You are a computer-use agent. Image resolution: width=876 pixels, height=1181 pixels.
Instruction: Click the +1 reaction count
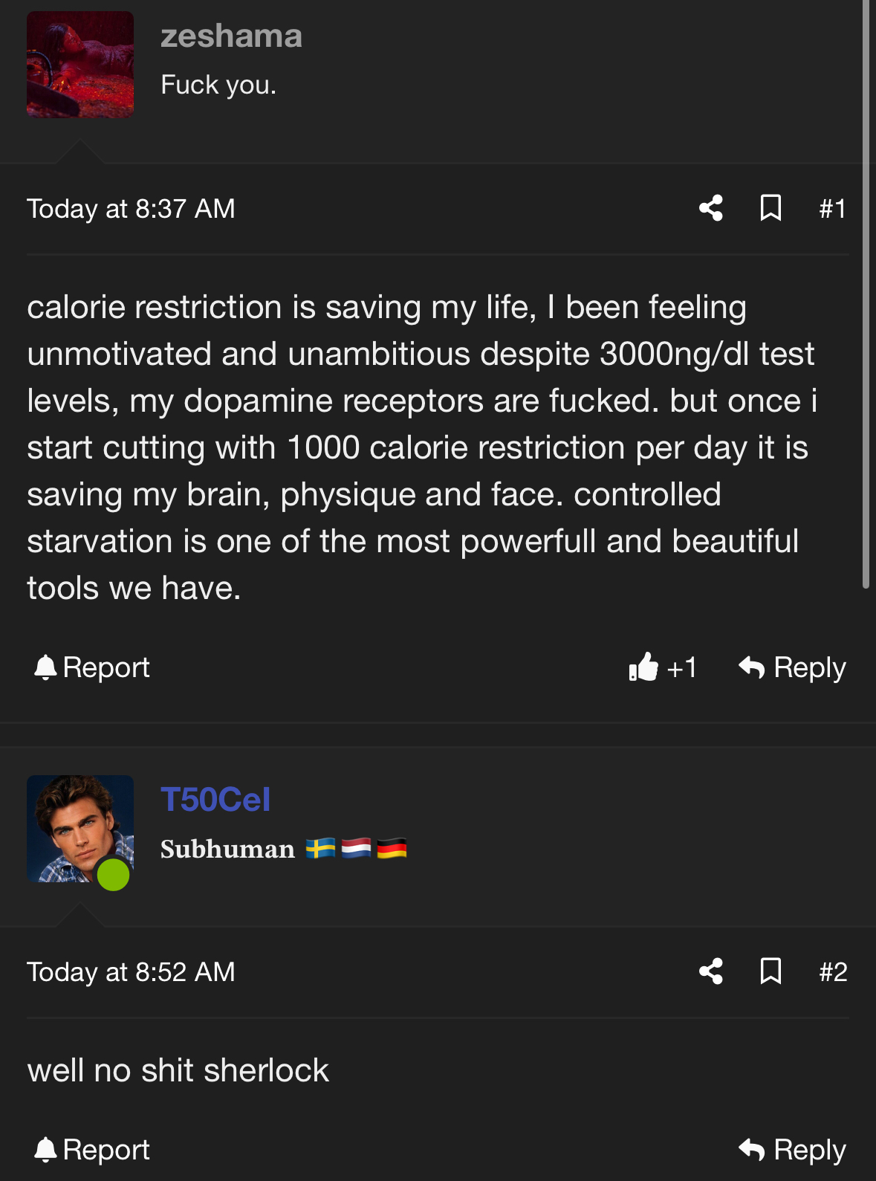tap(681, 668)
